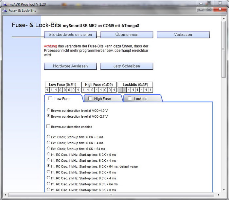Toggle first bit of Low Fuse row
Image resolution: width=229 pixels, height=200 pixels.
coord(47,90)
